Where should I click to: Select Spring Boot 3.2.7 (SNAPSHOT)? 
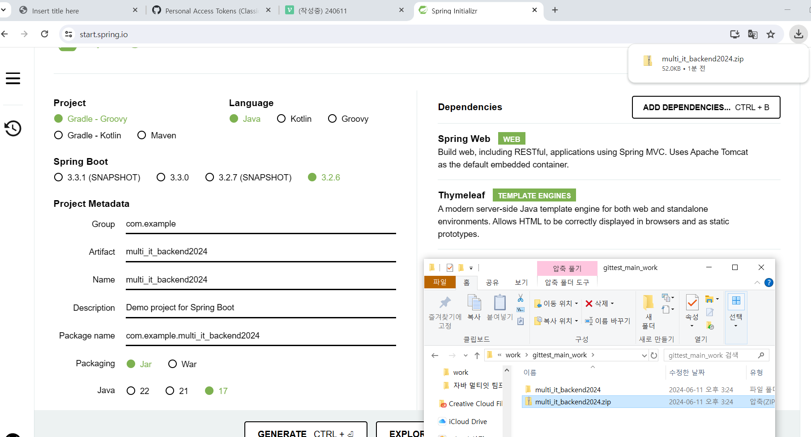[x=248, y=177]
